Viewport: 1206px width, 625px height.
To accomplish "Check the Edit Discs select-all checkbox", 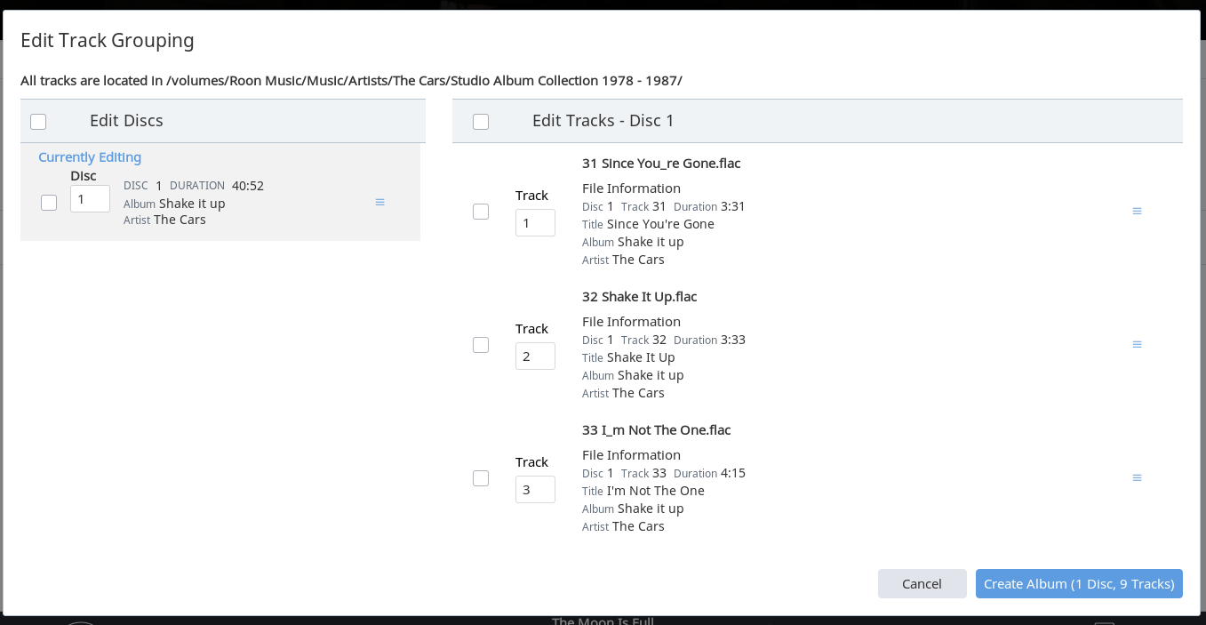I will (38, 122).
